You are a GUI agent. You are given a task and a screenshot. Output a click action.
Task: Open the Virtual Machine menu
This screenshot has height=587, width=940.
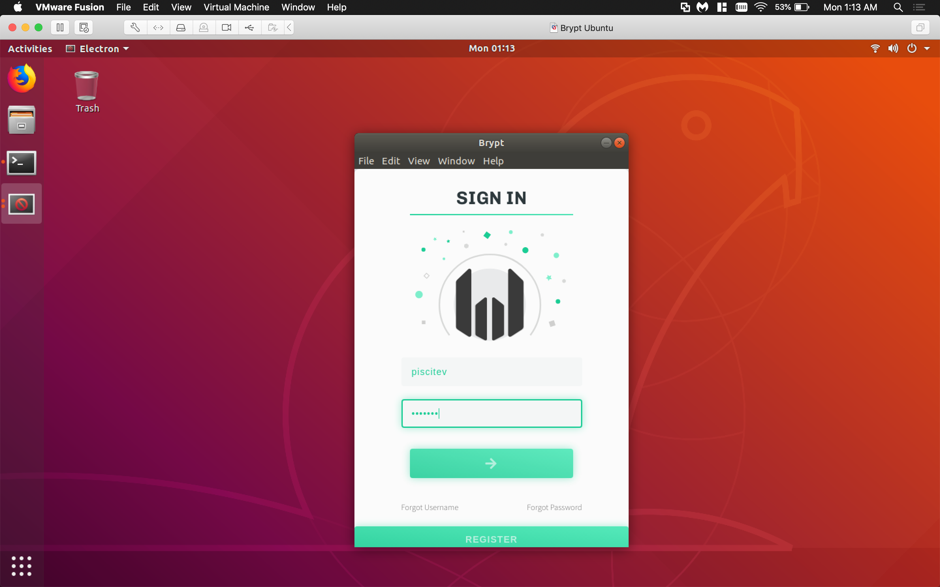click(x=236, y=7)
